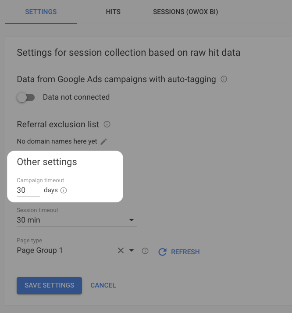Click the REFRESH link text
This screenshot has width=292, height=313.
coord(185,252)
